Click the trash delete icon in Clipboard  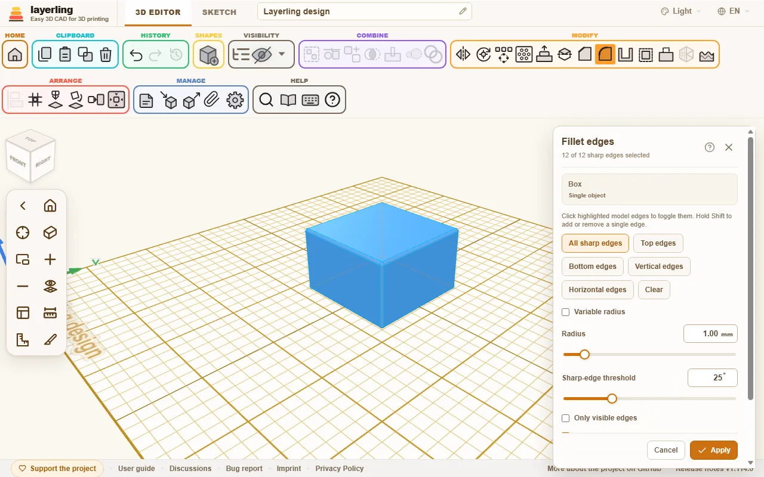click(x=106, y=55)
